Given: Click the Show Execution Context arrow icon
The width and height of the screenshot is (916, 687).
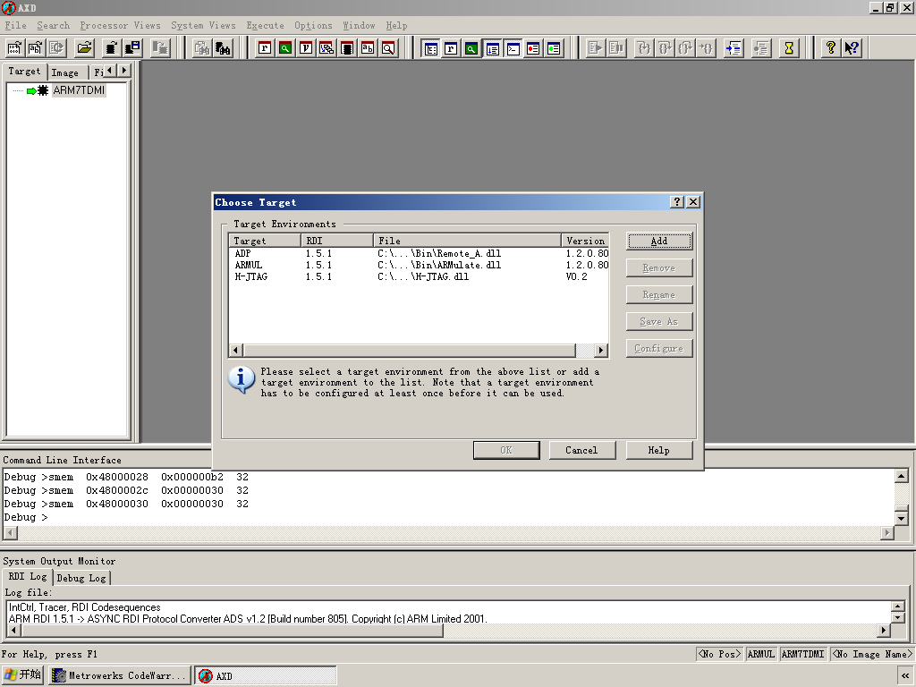Looking at the screenshot, I should [x=734, y=48].
